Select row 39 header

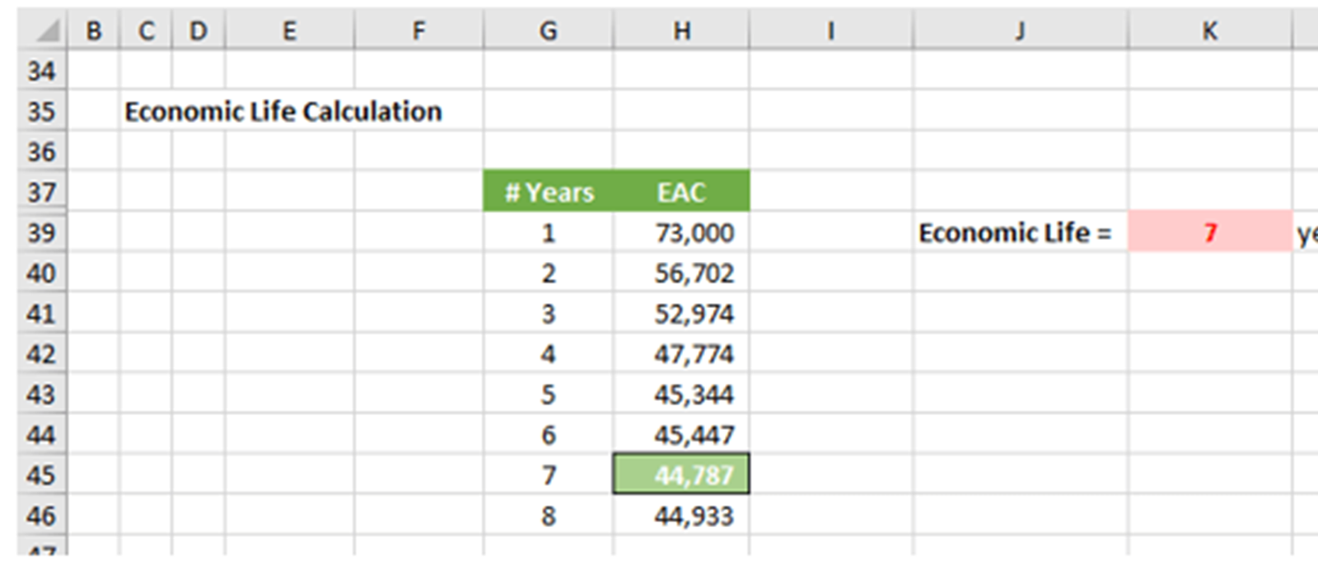(41, 233)
